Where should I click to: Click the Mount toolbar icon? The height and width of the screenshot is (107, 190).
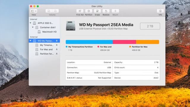[x=115, y=11]
